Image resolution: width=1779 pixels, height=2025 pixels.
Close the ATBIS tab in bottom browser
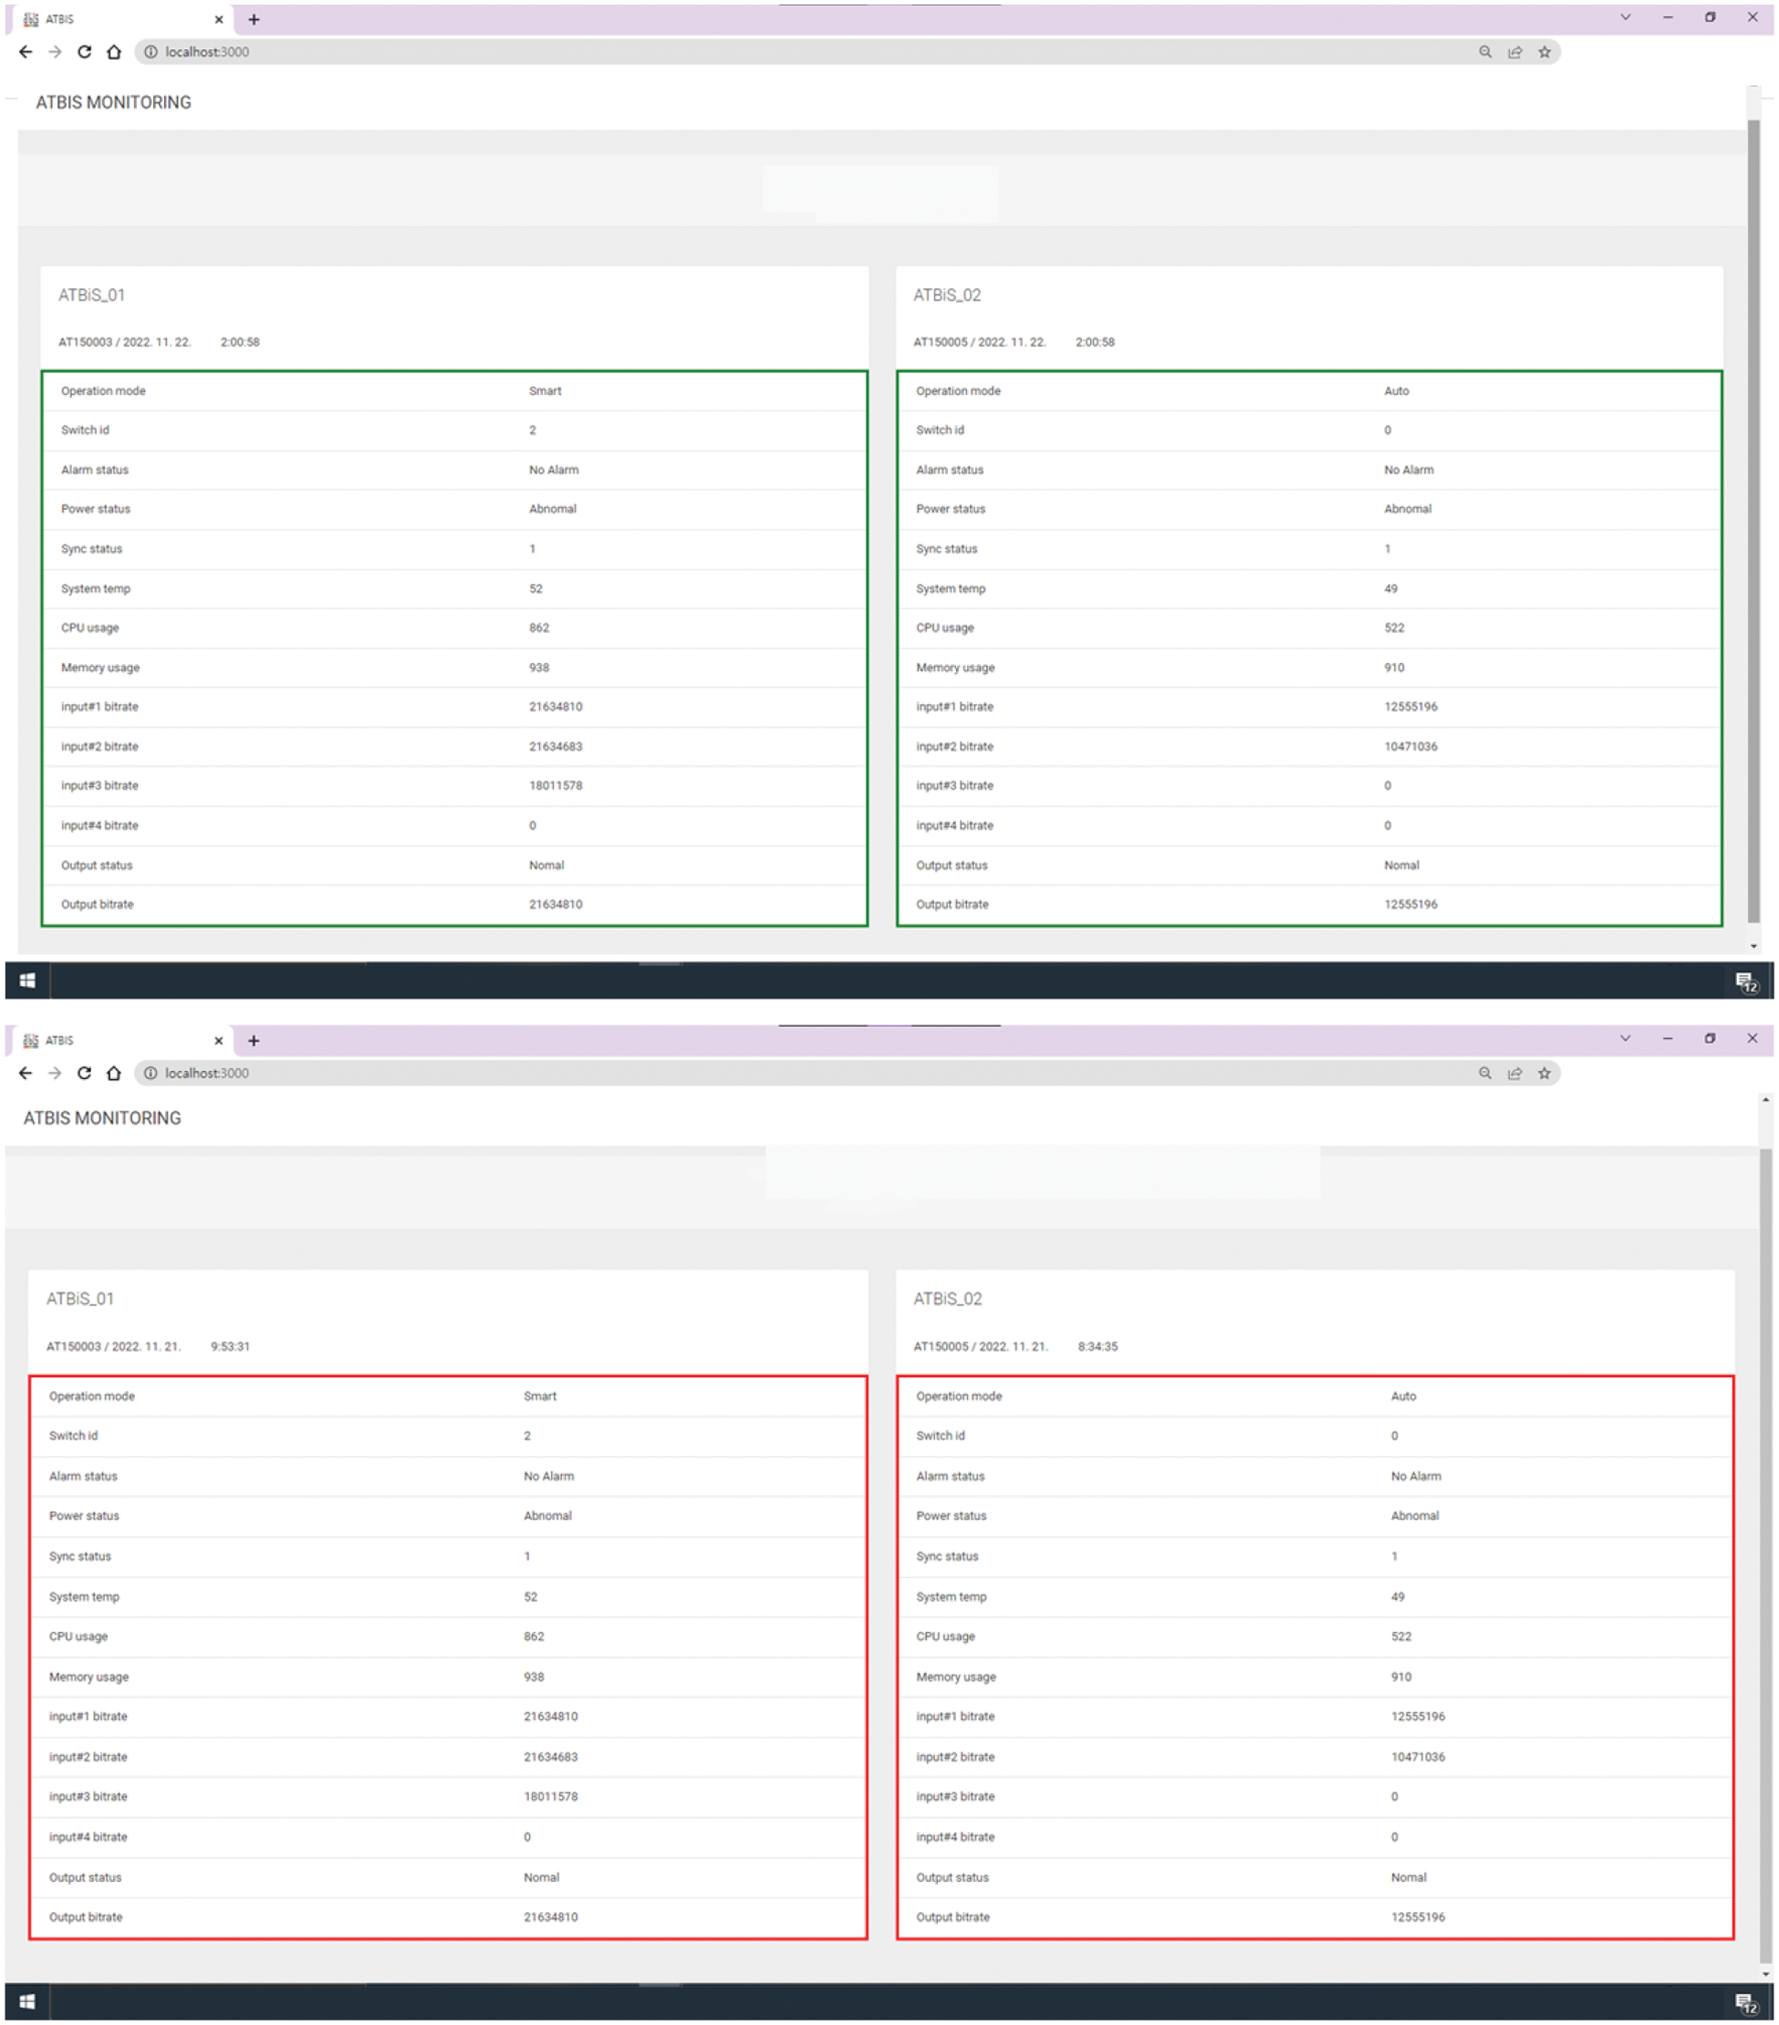219,1040
